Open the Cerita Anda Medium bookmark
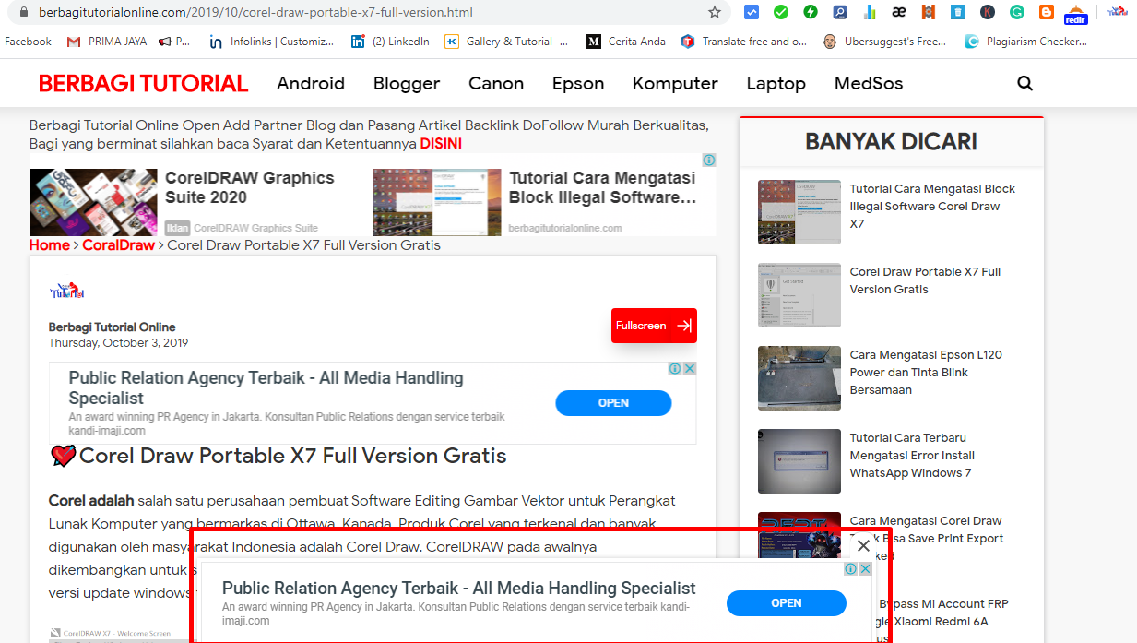 (x=626, y=42)
